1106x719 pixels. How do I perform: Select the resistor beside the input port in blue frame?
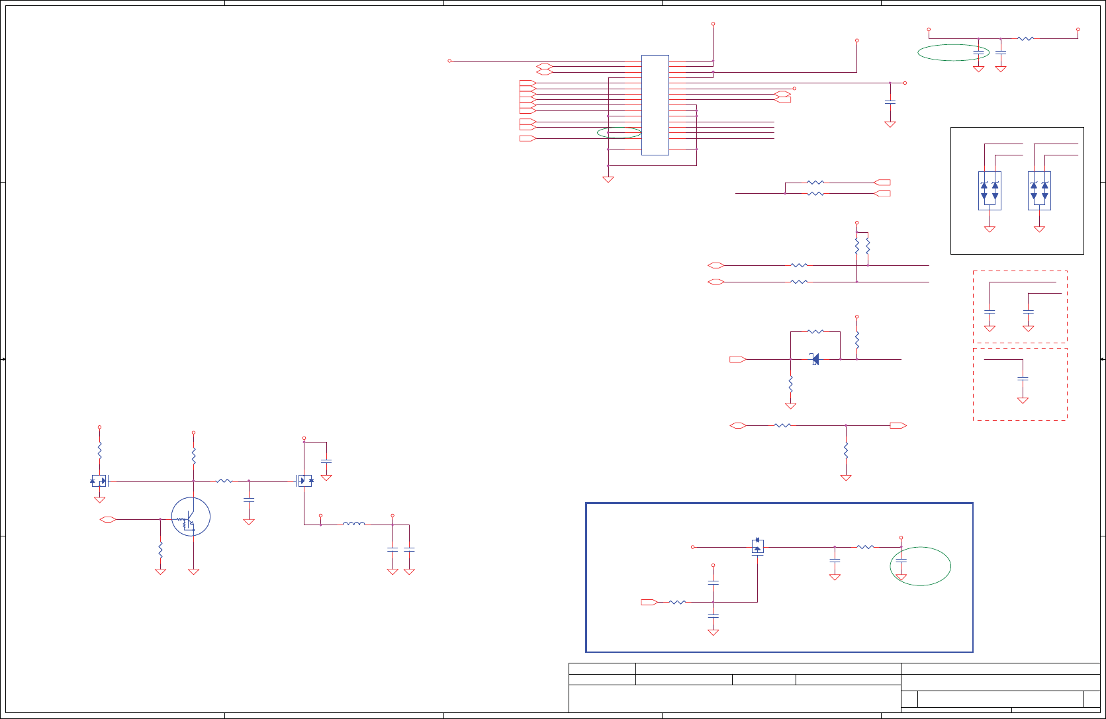click(676, 602)
